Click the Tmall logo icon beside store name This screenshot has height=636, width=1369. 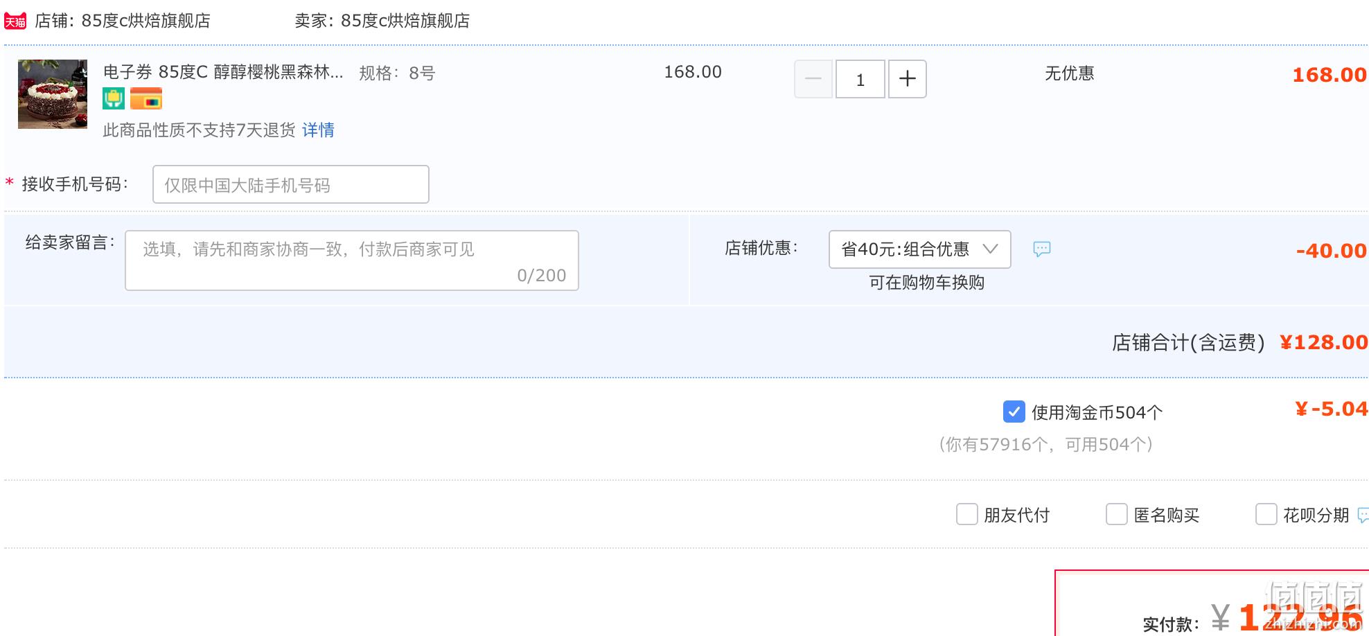pyautogui.click(x=15, y=21)
